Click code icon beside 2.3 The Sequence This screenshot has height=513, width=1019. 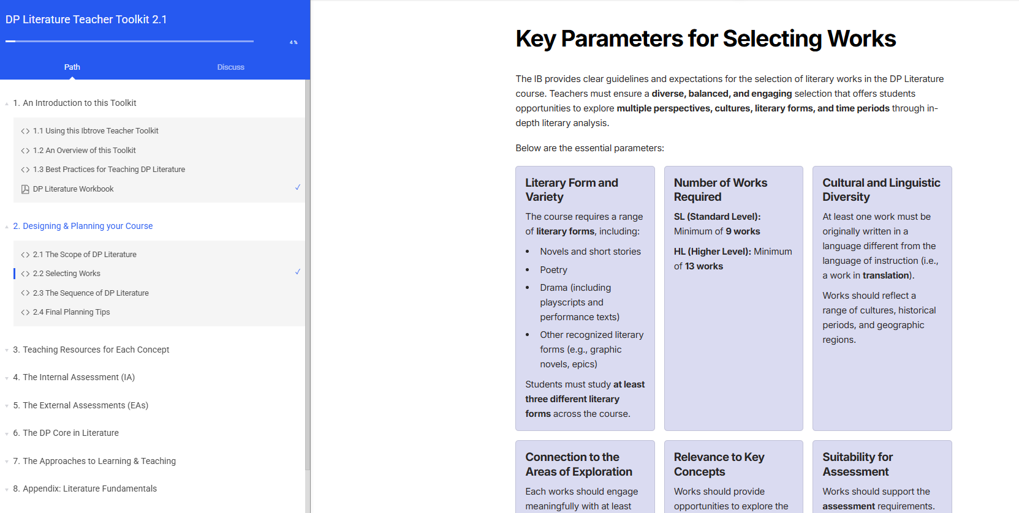pyautogui.click(x=25, y=293)
